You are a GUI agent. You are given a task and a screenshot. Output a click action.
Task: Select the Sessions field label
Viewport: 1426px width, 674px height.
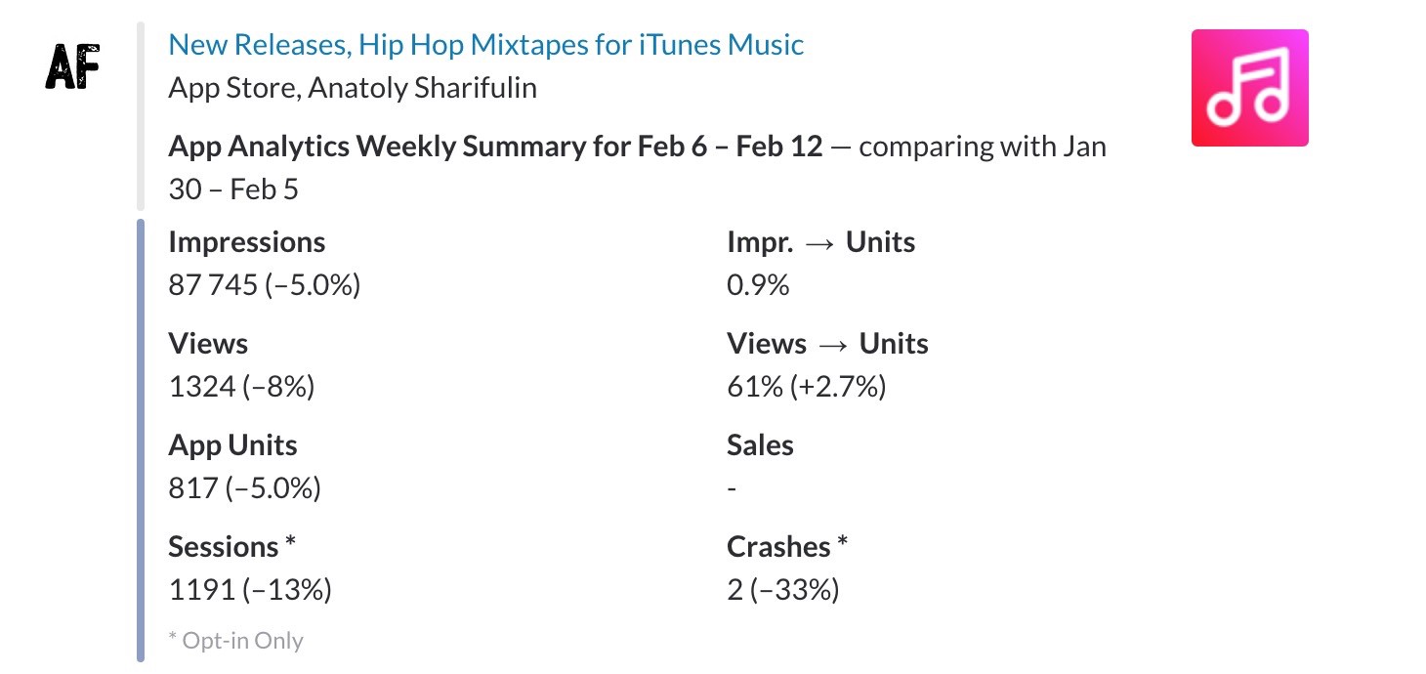(231, 547)
